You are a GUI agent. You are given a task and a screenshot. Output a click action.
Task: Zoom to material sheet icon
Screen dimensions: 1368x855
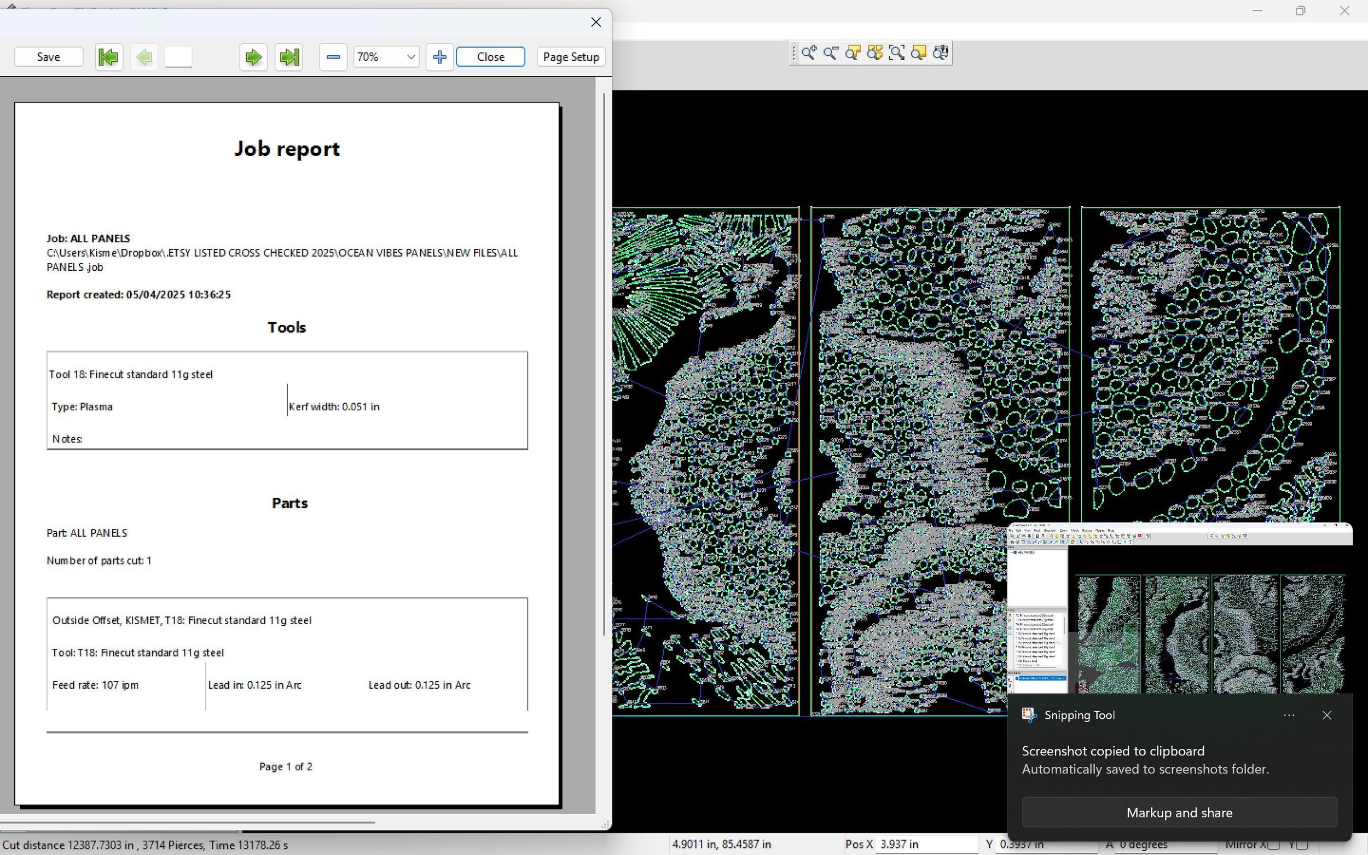pyautogui.click(x=919, y=53)
